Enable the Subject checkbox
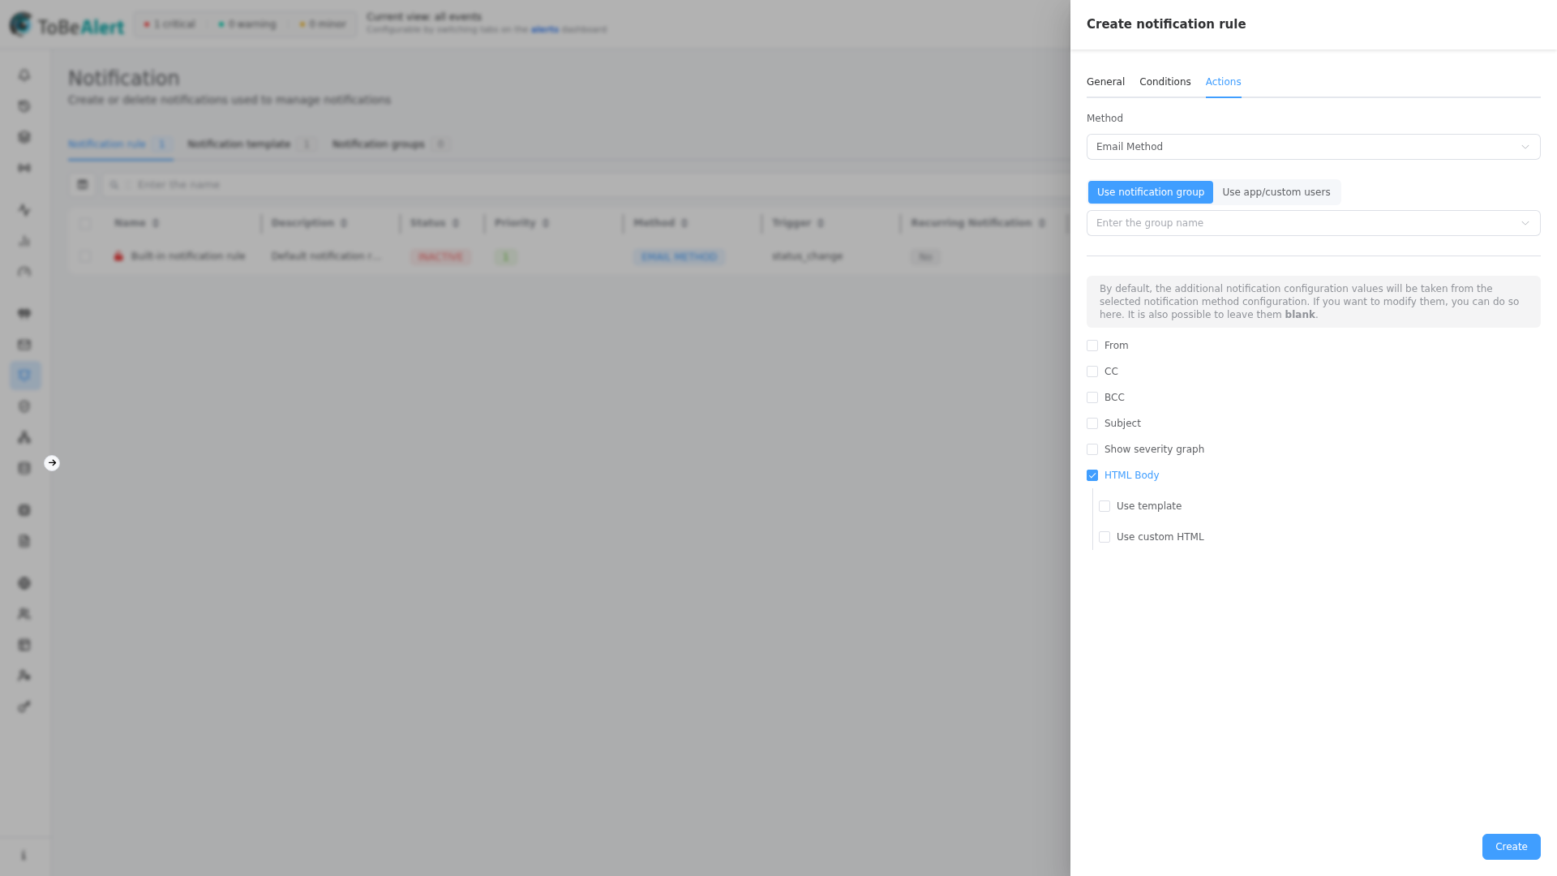 pyautogui.click(x=1092, y=423)
